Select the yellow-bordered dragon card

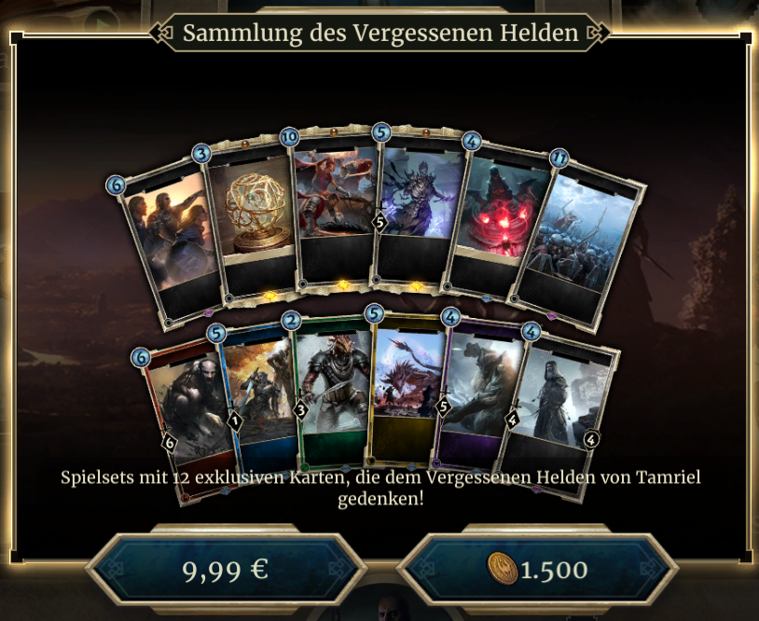click(409, 390)
